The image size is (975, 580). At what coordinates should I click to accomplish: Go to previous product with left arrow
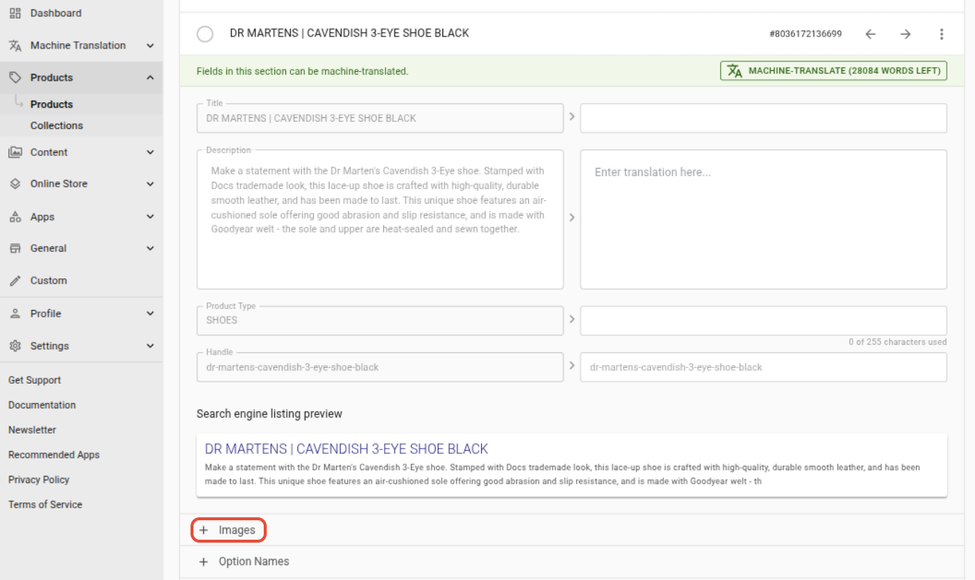pos(870,34)
